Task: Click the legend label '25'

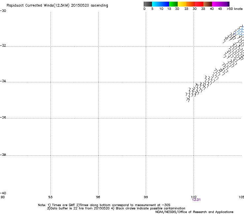Action: (186, 9)
